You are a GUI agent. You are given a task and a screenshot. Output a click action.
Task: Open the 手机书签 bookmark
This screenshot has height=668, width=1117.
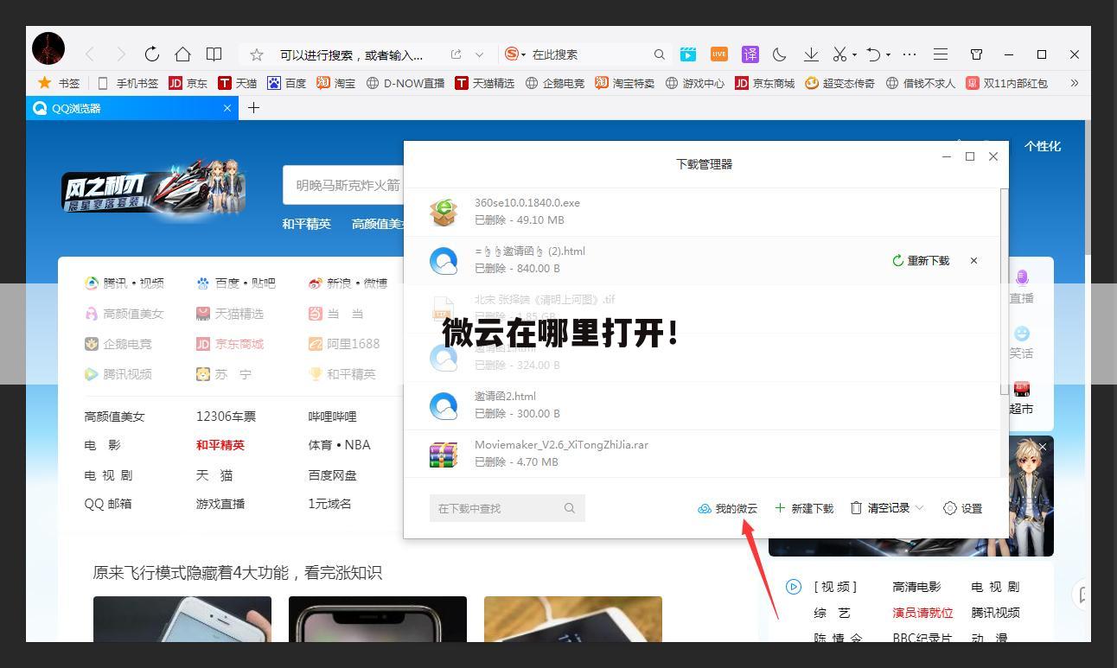click(128, 83)
